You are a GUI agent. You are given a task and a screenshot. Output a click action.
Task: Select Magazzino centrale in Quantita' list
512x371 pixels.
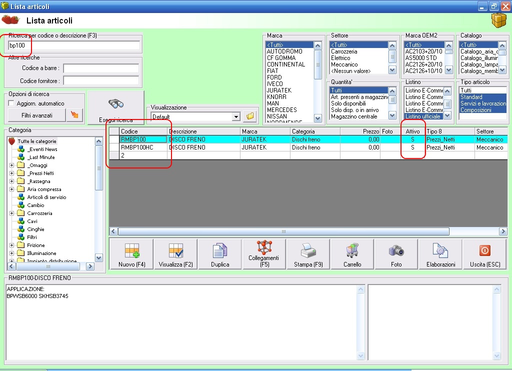(354, 116)
